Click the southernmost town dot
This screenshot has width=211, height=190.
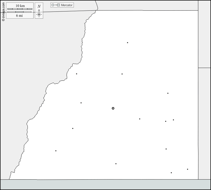click(171, 173)
